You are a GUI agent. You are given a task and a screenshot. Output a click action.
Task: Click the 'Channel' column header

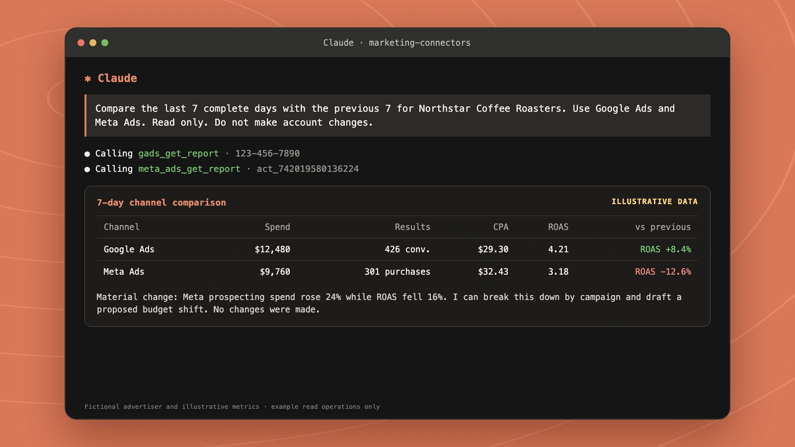122,227
